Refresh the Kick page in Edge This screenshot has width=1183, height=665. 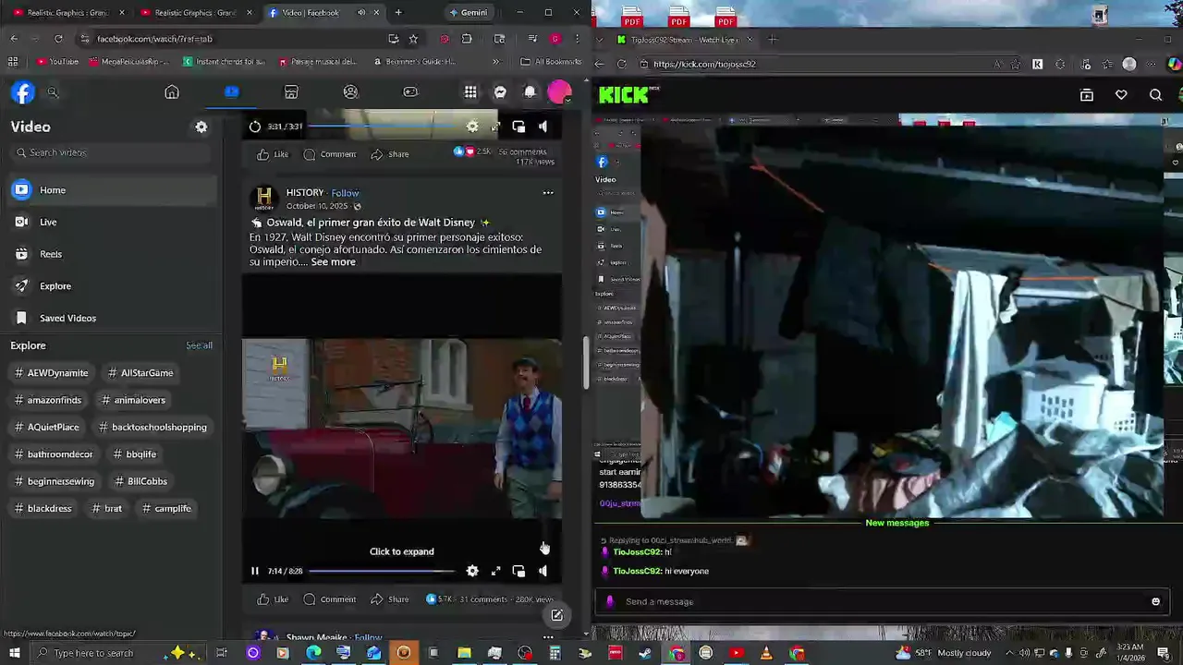tap(621, 65)
